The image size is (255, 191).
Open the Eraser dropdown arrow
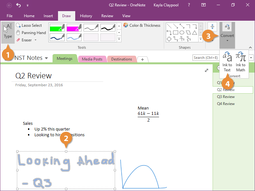click(35, 40)
